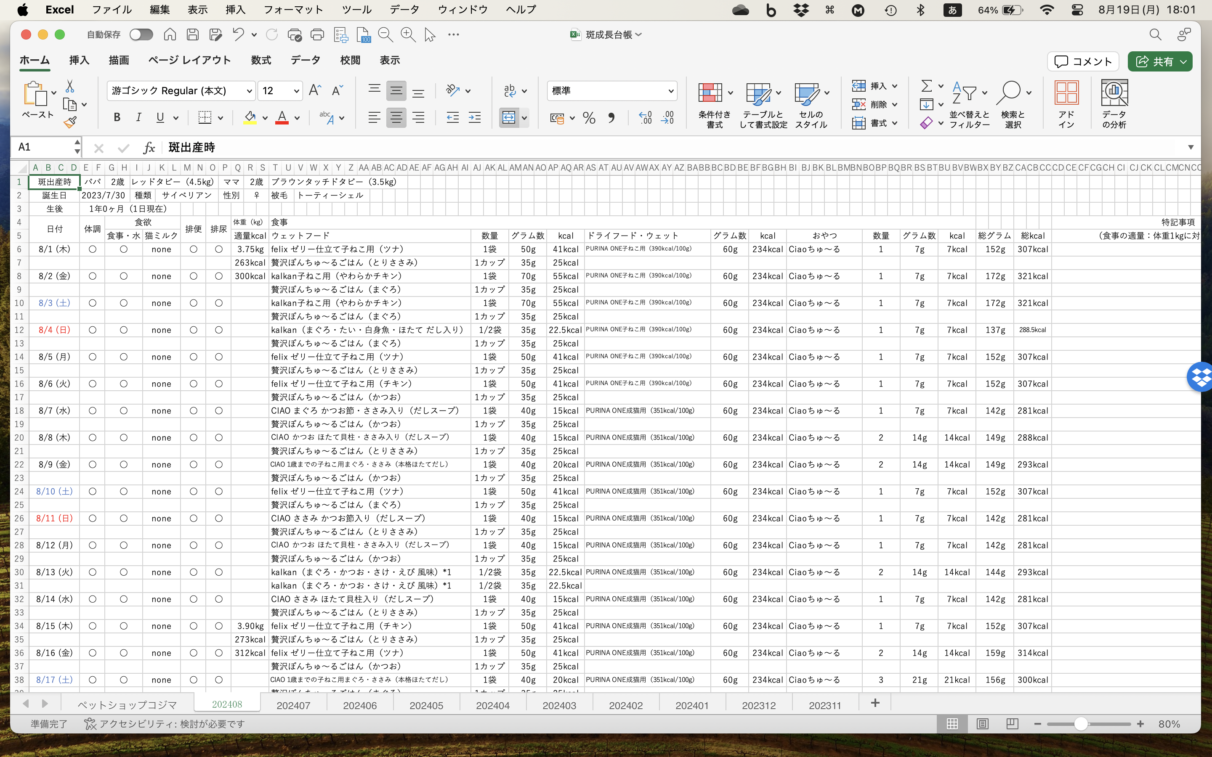Image resolution: width=1212 pixels, height=757 pixels.
Task: Click the コメント button
Action: tap(1083, 61)
